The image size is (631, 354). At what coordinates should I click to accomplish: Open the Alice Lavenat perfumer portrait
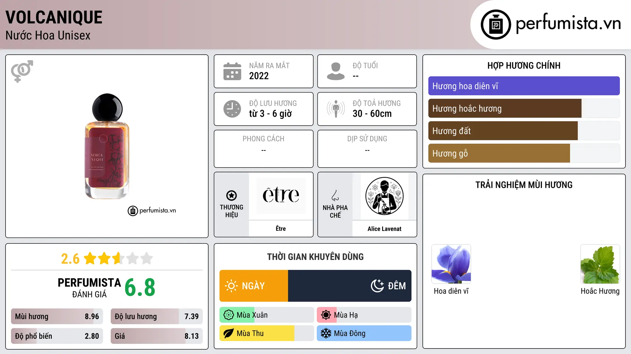tap(384, 196)
